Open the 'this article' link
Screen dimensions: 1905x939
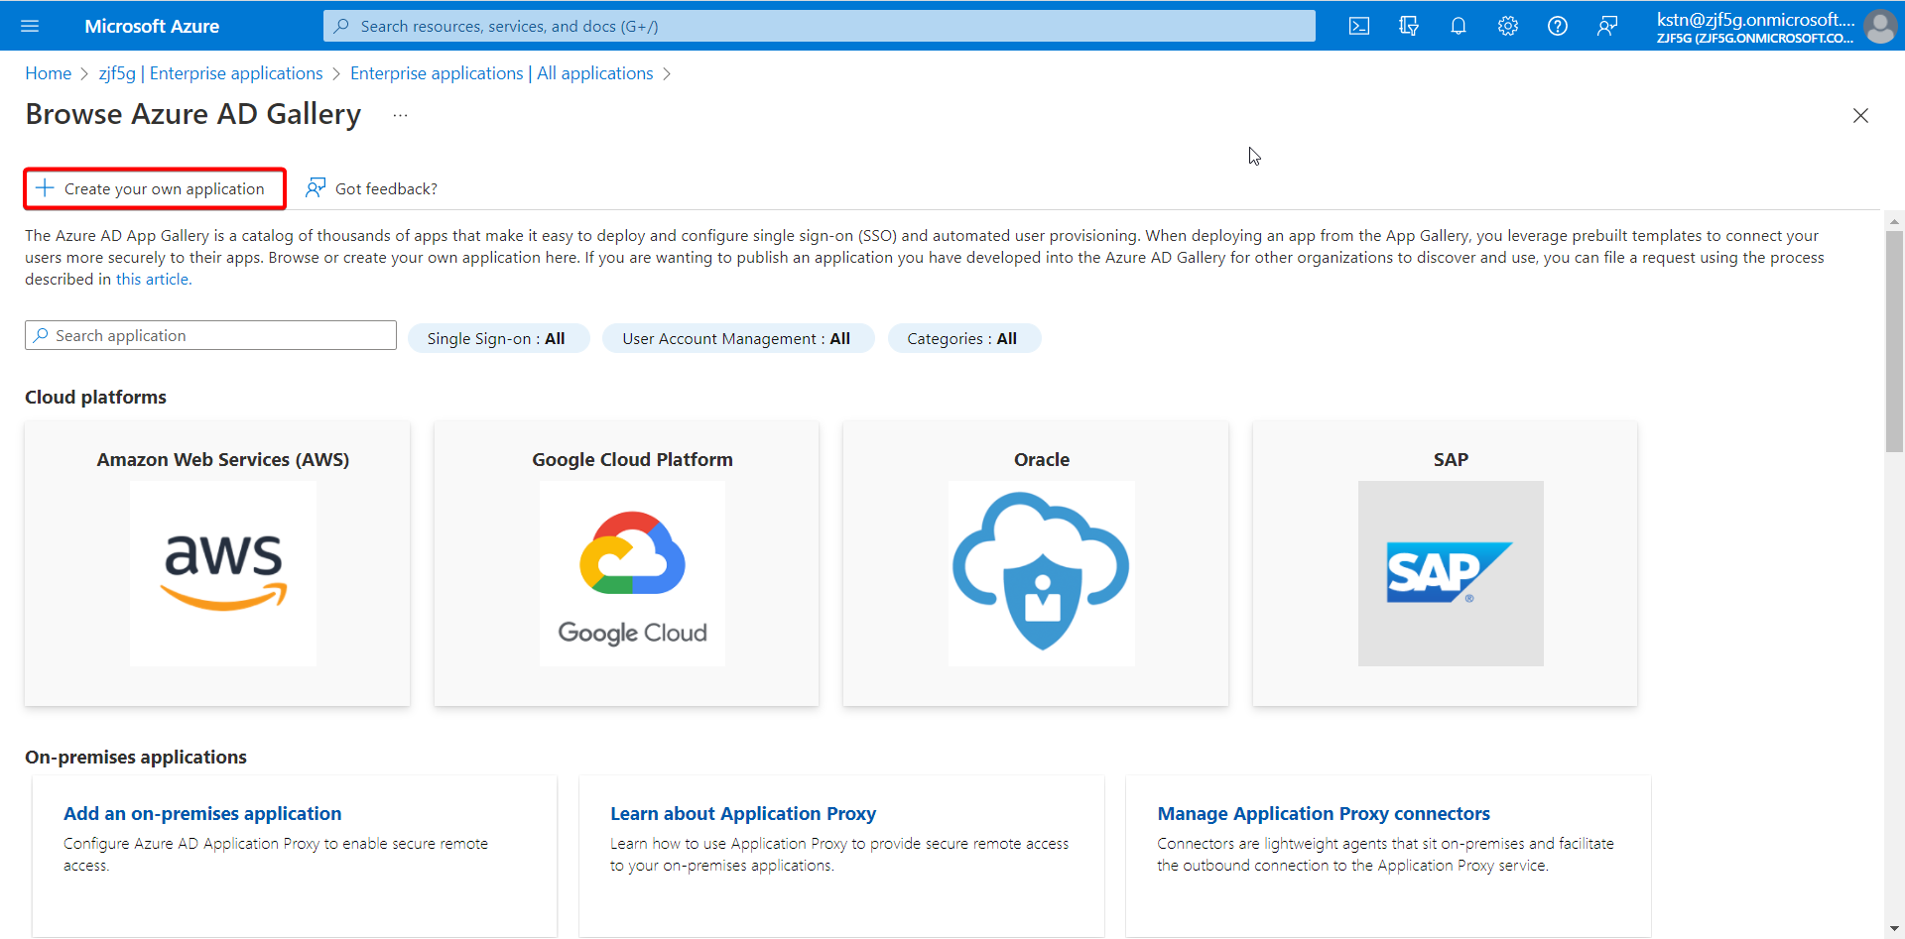tap(153, 280)
